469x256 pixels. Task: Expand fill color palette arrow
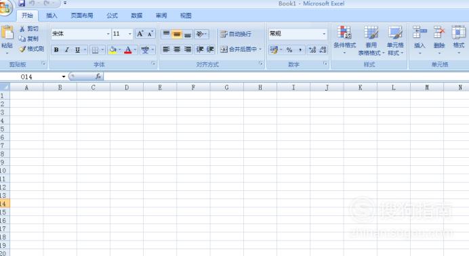[x=120, y=50]
